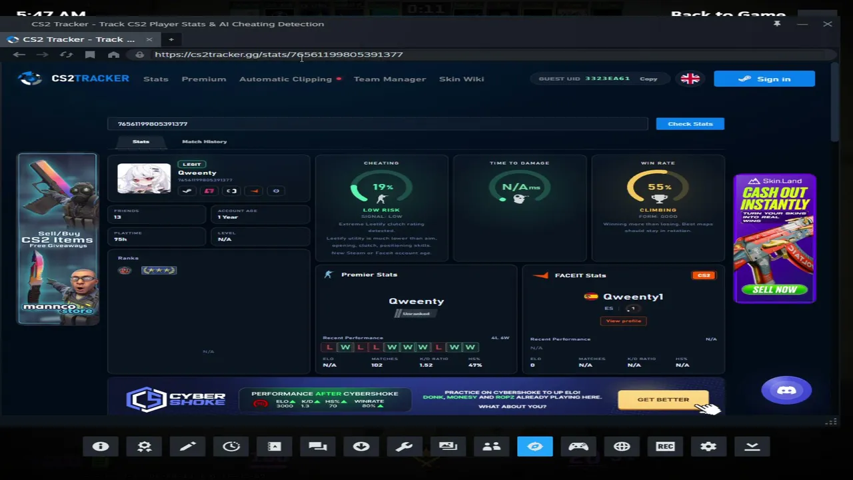Open the Discord chat bubble button
Viewport: 853px width, 480px height.
(x=787, y=391)
